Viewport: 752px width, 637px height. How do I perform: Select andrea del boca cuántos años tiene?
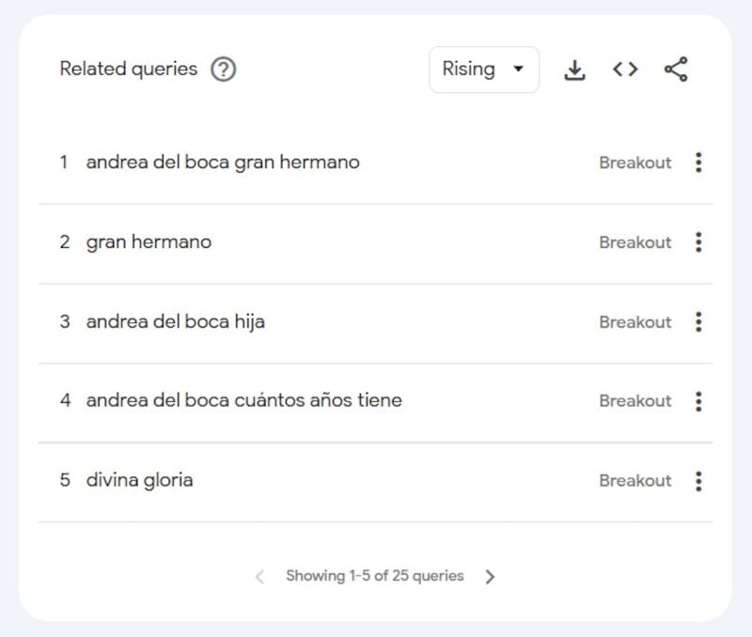(x=243, y=401)
